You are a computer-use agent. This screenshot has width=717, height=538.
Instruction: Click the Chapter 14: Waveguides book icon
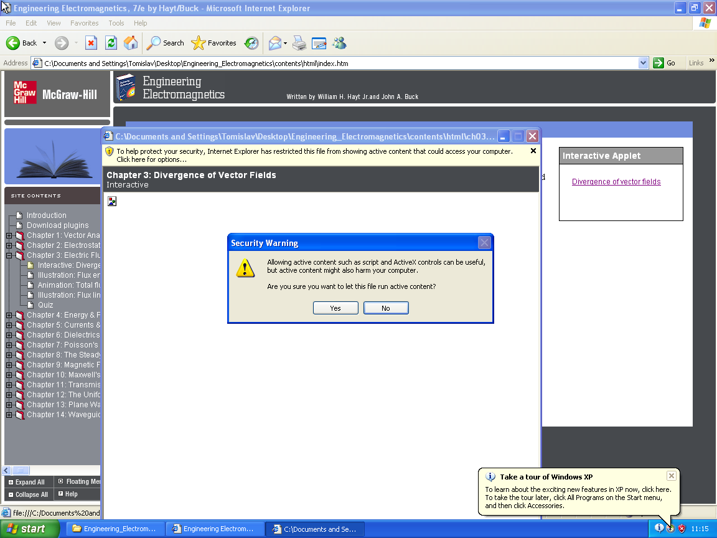click(20, 415)
